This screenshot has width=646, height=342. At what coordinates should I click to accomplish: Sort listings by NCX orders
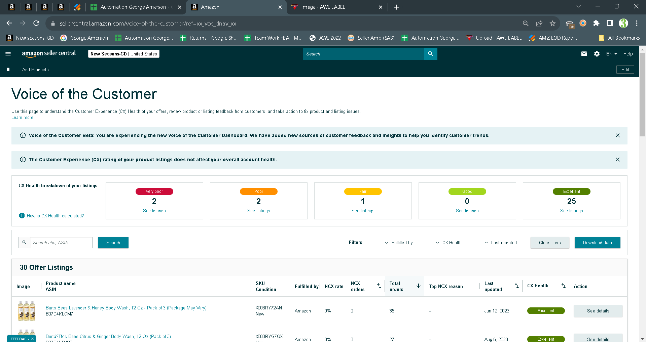pos(379,286)
